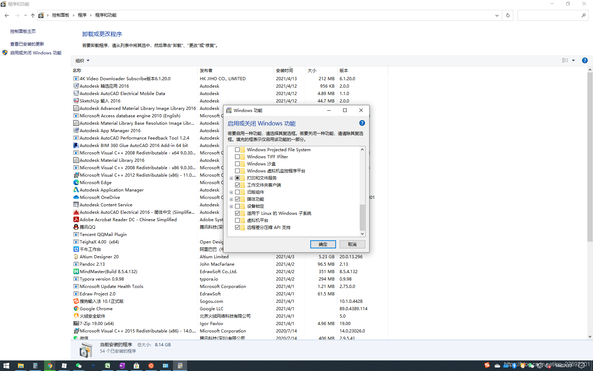Open the recent locations dropdown arrow

25,15
